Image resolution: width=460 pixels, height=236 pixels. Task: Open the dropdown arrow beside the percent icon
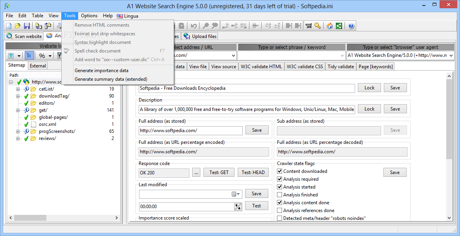50,56
